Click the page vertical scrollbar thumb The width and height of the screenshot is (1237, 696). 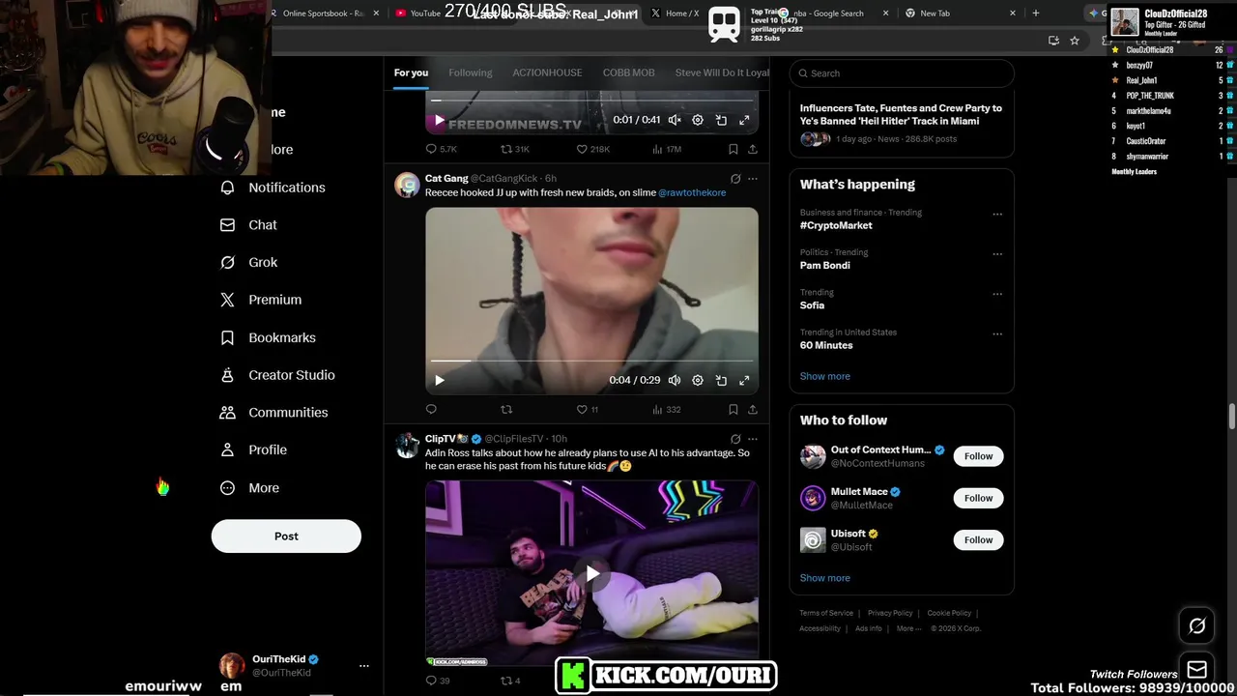point(1231,418)
